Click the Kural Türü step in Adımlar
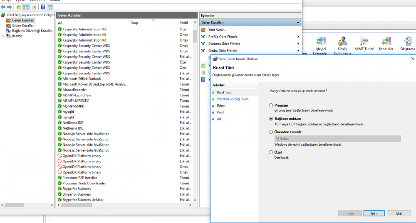 [224, 93]
